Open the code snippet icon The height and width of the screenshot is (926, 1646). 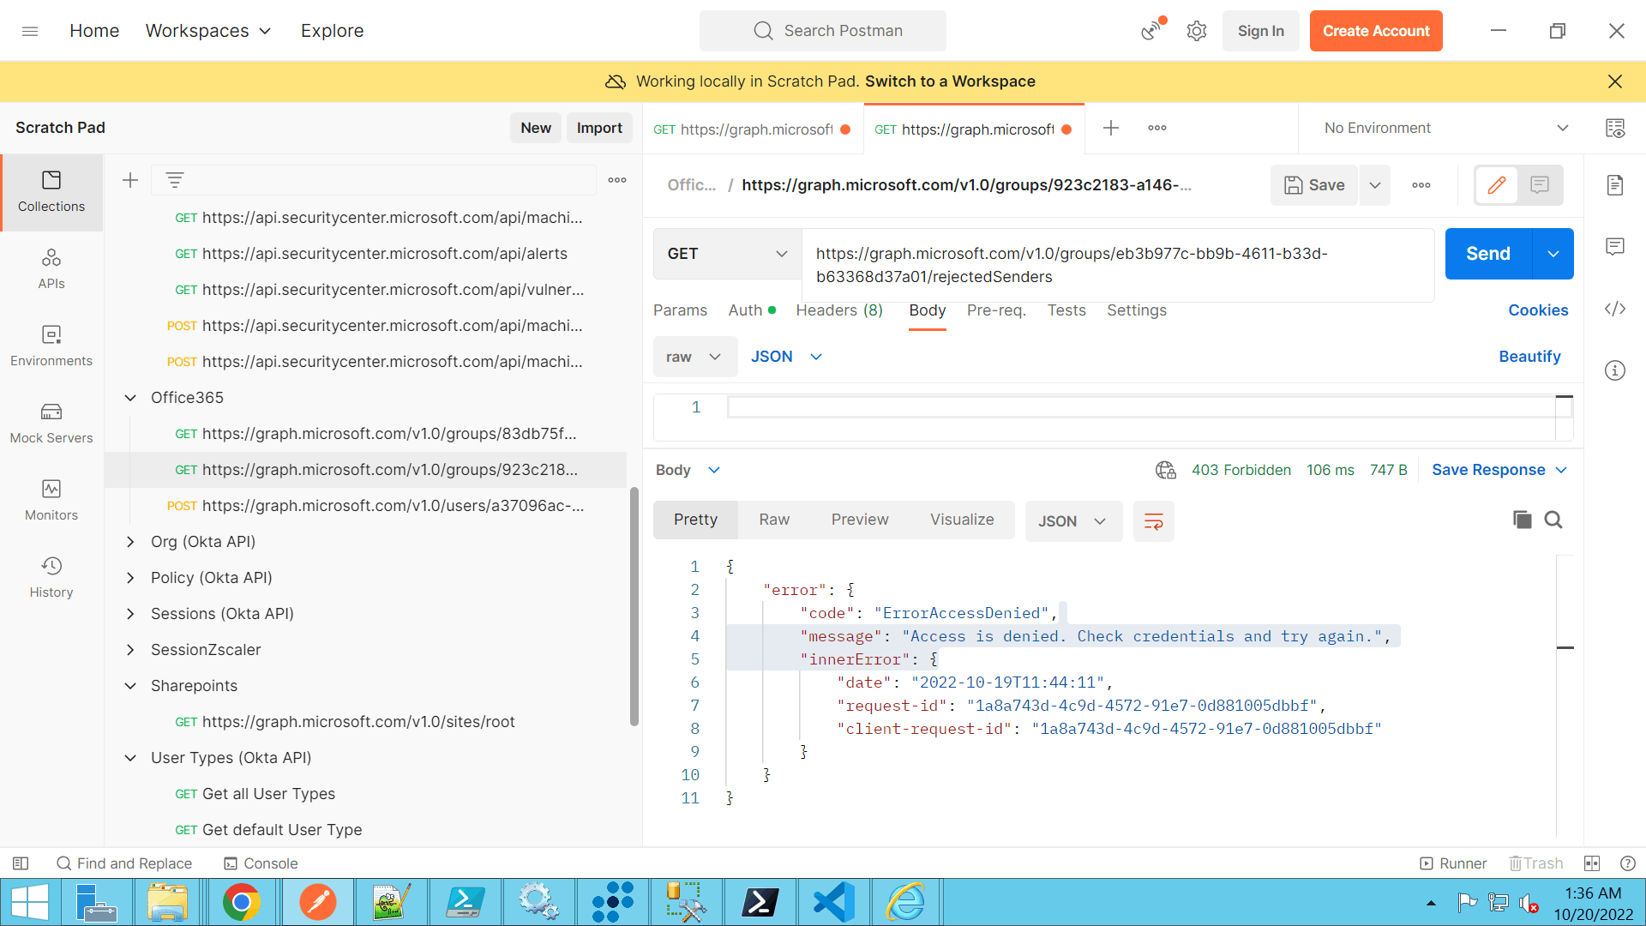click(x=1615, y=309)
